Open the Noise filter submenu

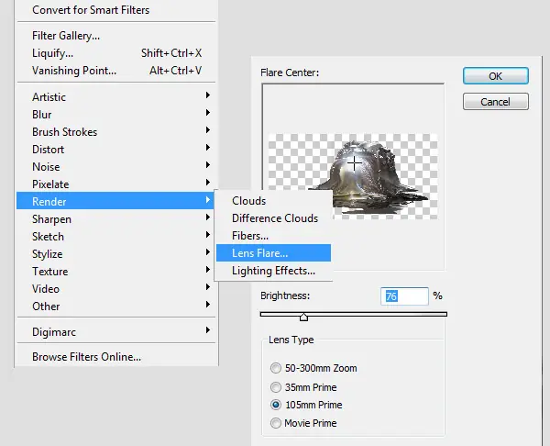click(115, 167)
